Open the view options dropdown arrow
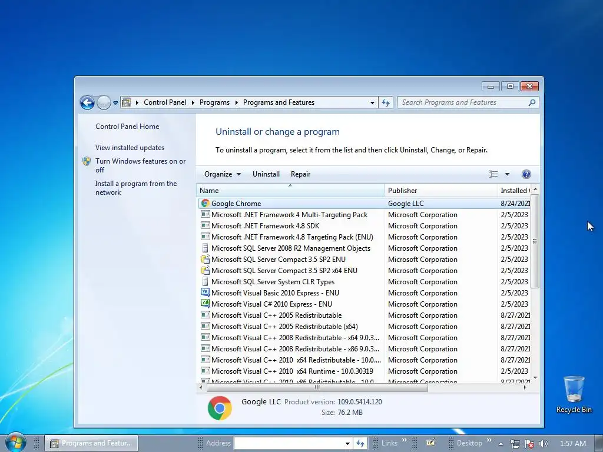This screenshot has height=452, width=603. pyautogui.click(x=507, y=174)
